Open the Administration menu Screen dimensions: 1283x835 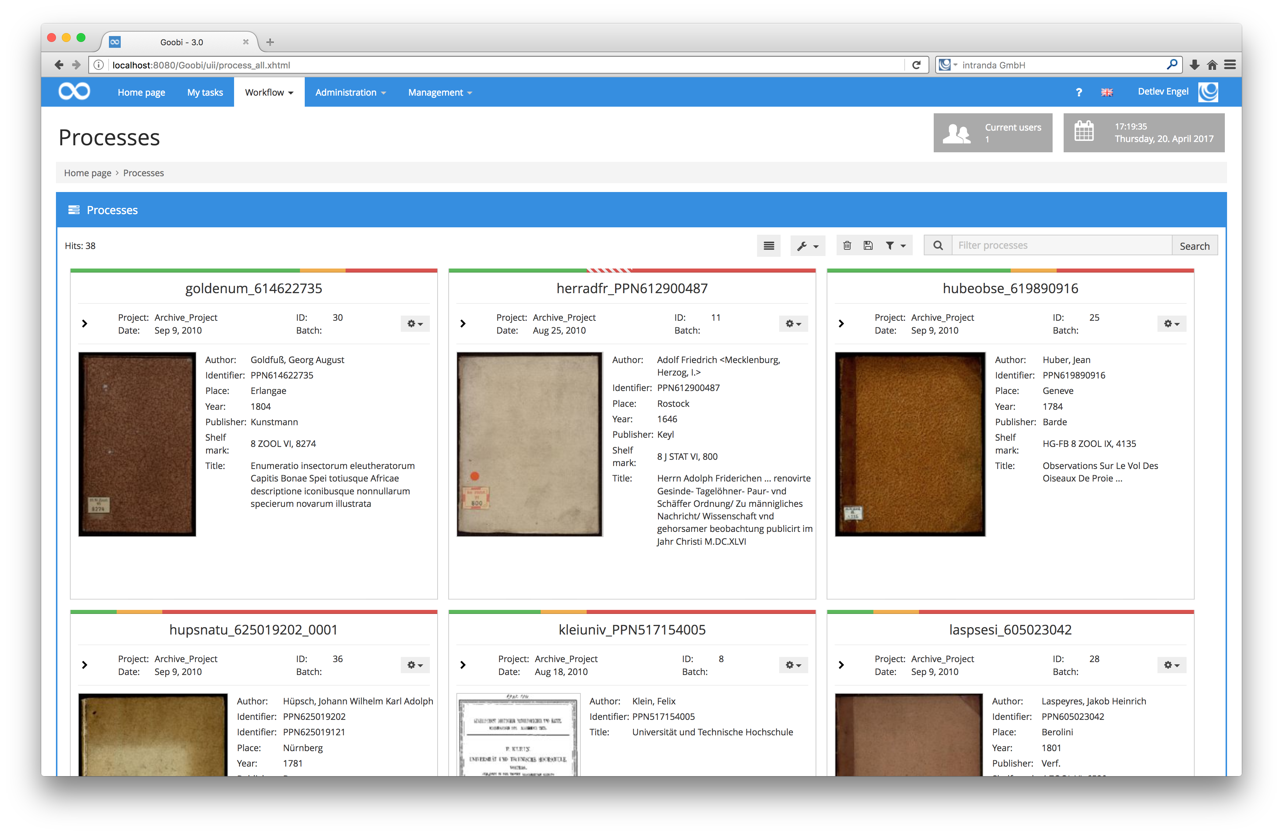pos(350,93)
